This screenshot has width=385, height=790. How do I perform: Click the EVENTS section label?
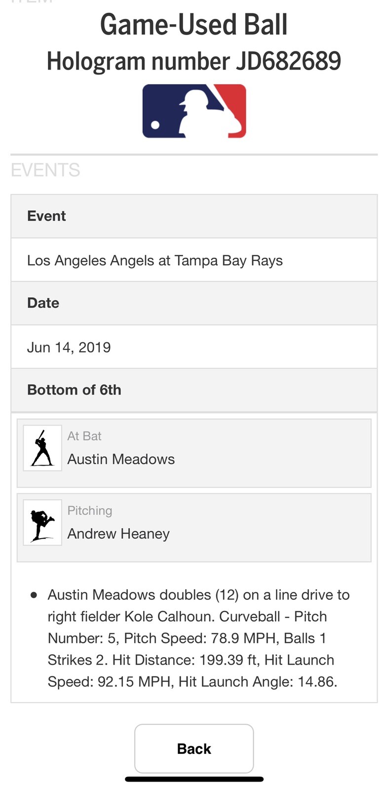[45, 170]
